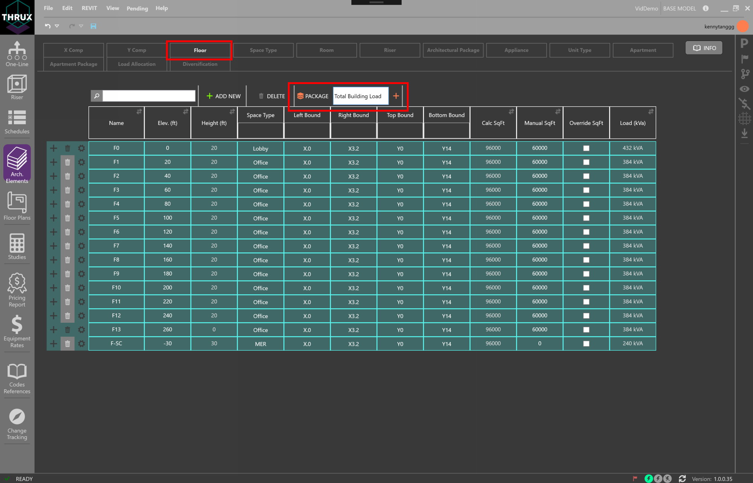Toggle Override SqFt checkbox for F7
This screenshot has width=753, height=483.
pos(586,246)
